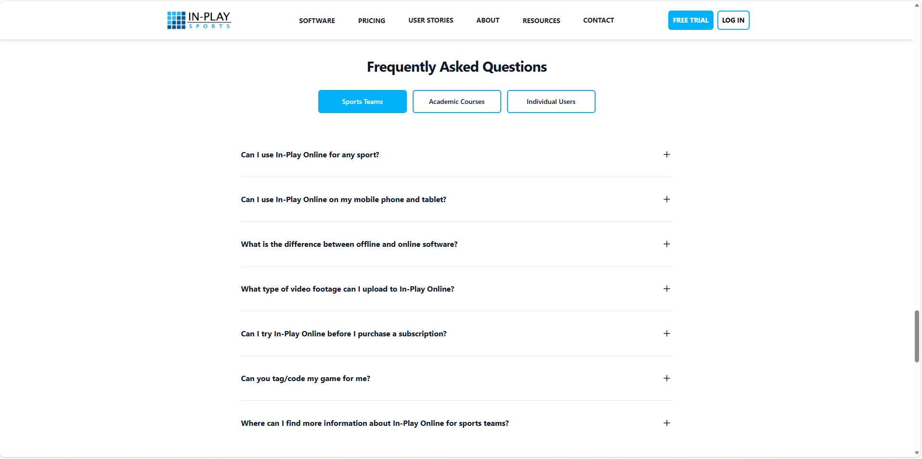Expand "What is the difference between offline and online software?"
The height and width of the screenshot is (460, 922).
tap(666, 244)
